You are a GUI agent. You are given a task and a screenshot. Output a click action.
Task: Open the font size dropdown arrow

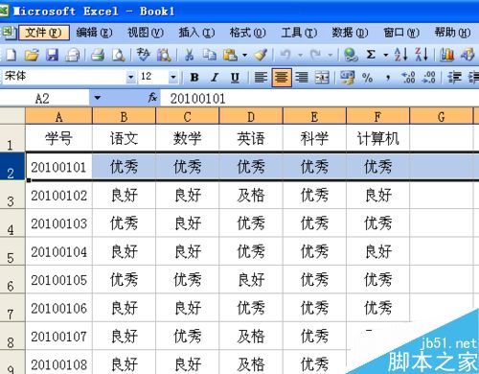tap(173, 77)
